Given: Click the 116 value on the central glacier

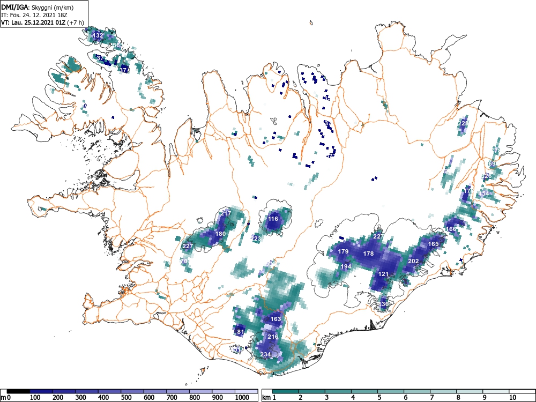Looking at the screenshot, I should [x=273, y=219].
